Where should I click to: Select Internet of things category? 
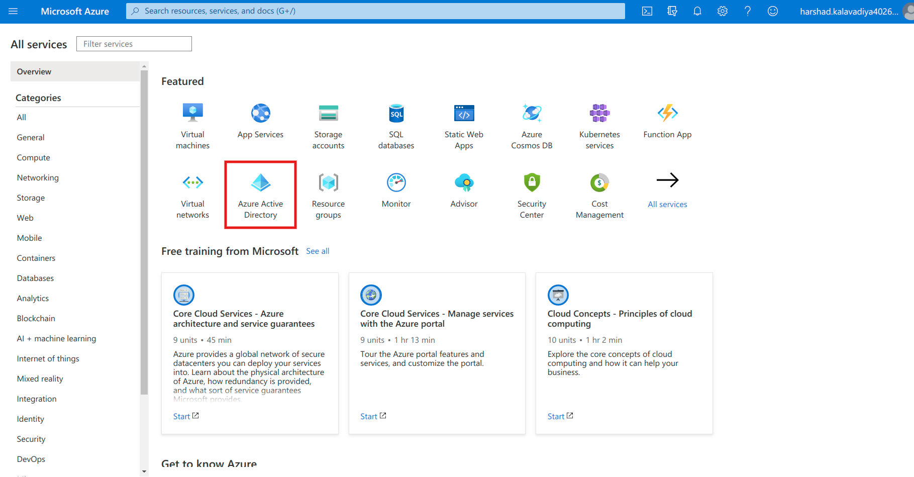48,358
